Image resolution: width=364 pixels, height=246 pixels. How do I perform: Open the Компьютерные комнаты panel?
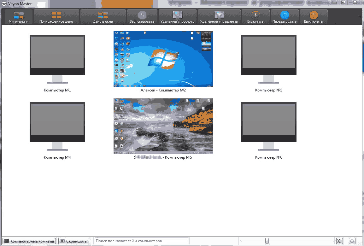[29, 241]
